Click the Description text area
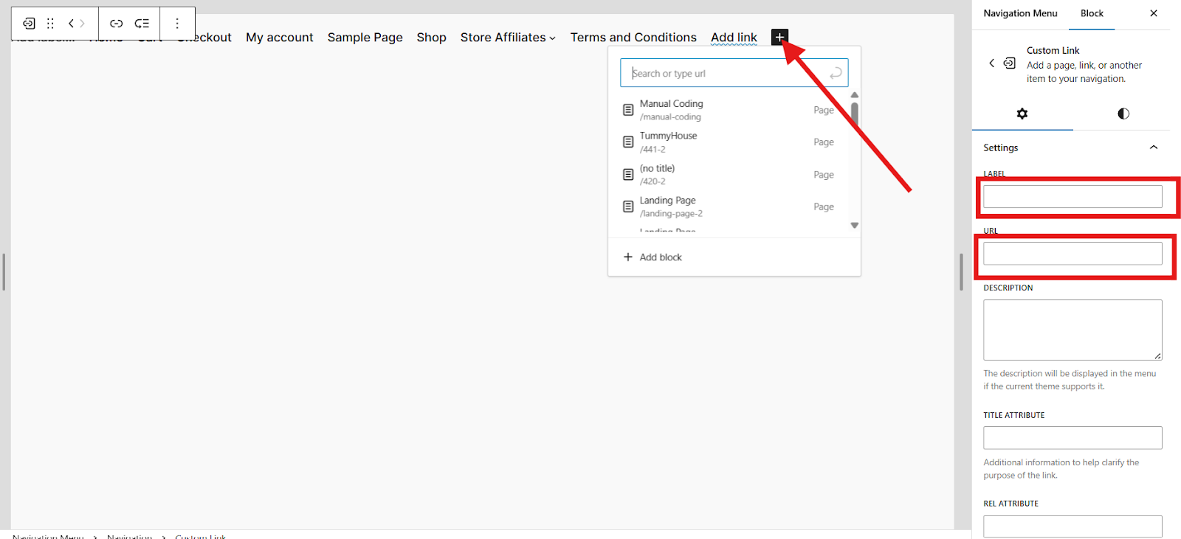 coord(1072,330)
